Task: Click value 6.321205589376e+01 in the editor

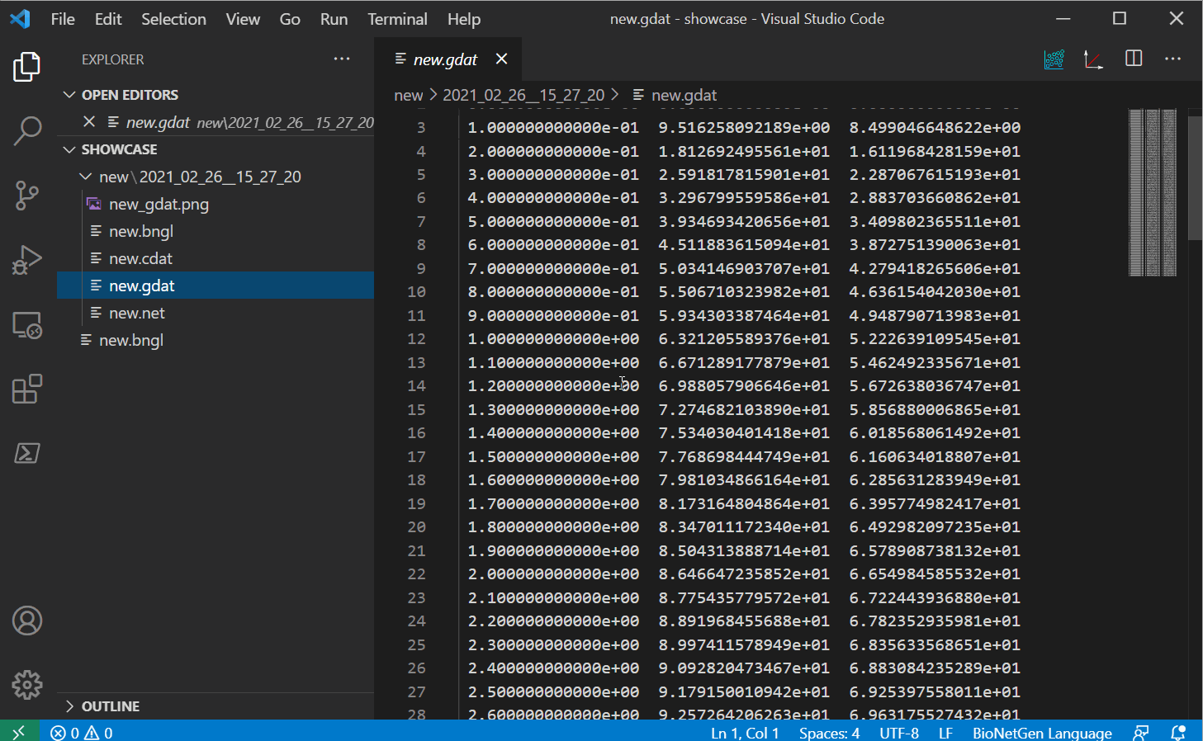Action: (744, 339)
